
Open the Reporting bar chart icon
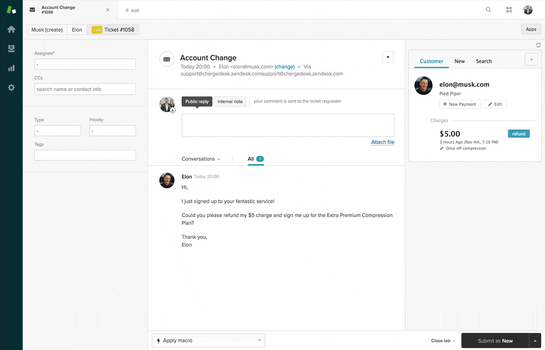click(x=11, y=68)
